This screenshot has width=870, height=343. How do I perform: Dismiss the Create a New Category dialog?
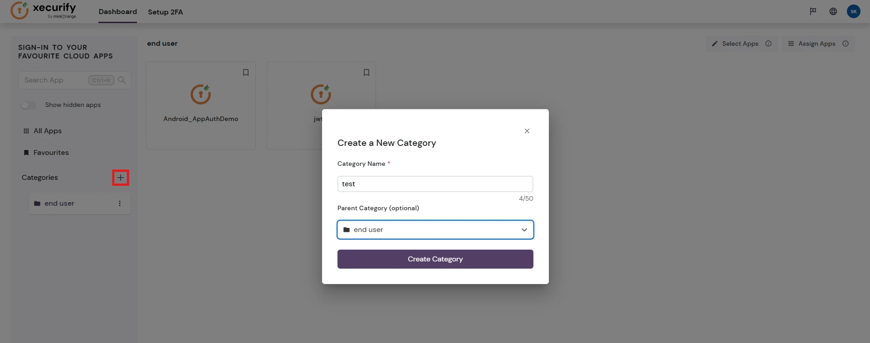[x=527, y=131]
